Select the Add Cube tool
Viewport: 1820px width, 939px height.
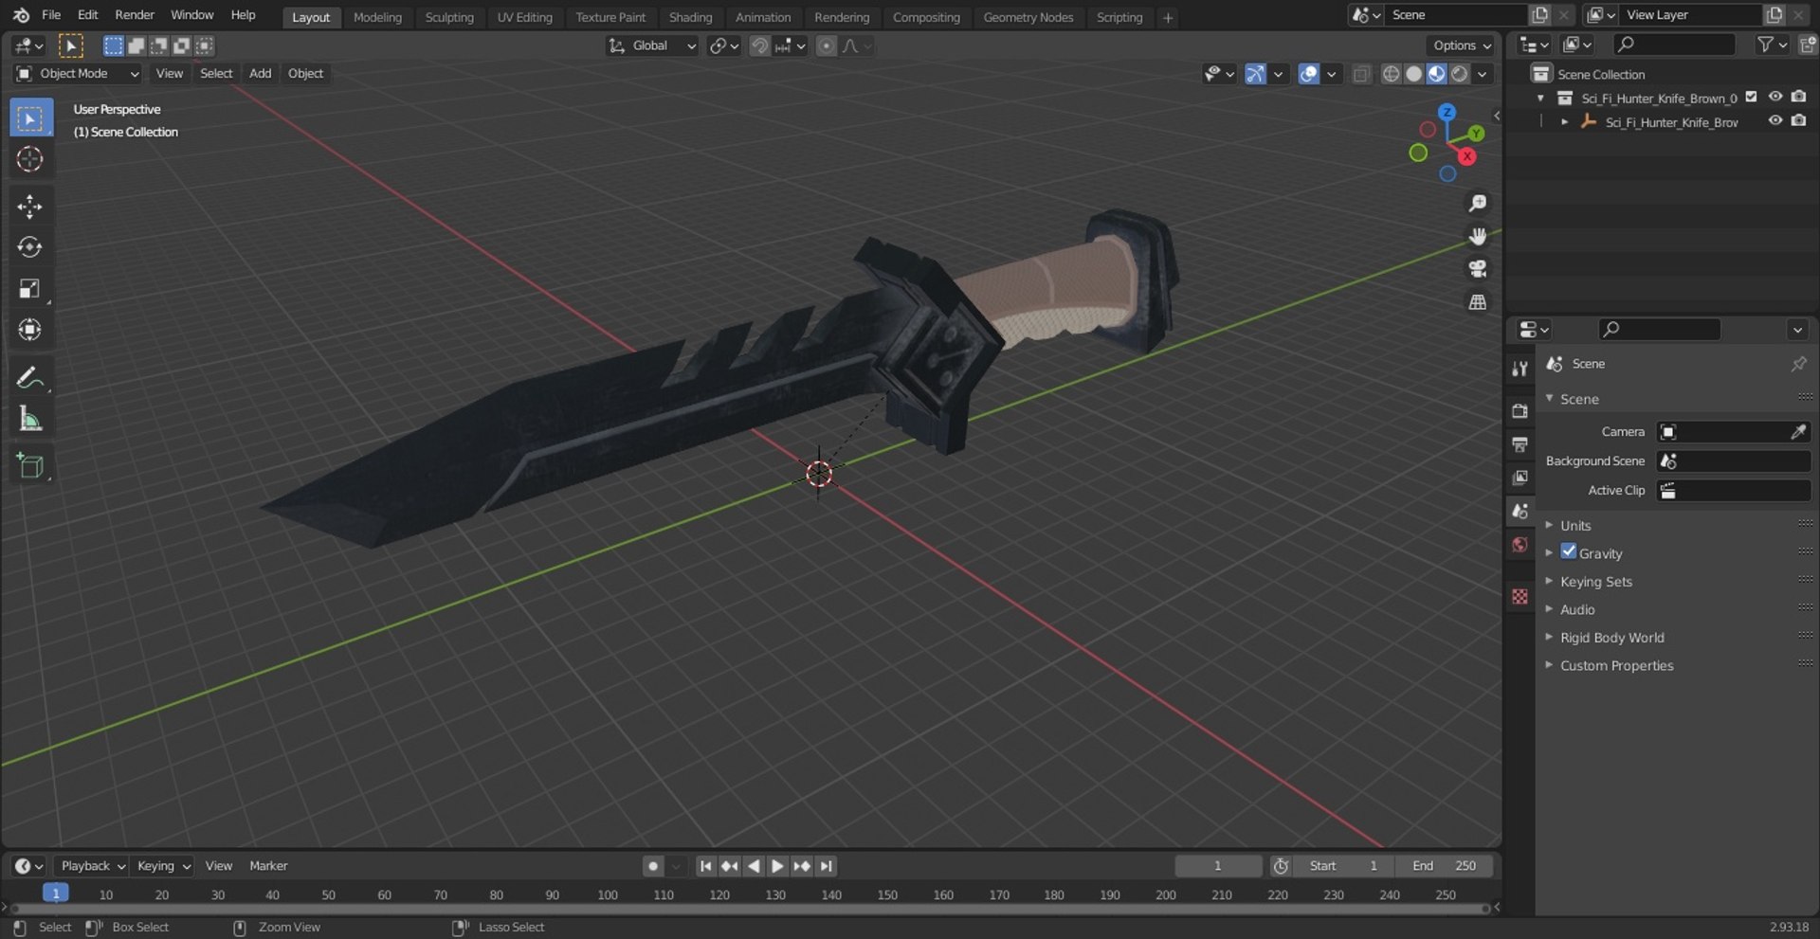[x=29, y=466]
